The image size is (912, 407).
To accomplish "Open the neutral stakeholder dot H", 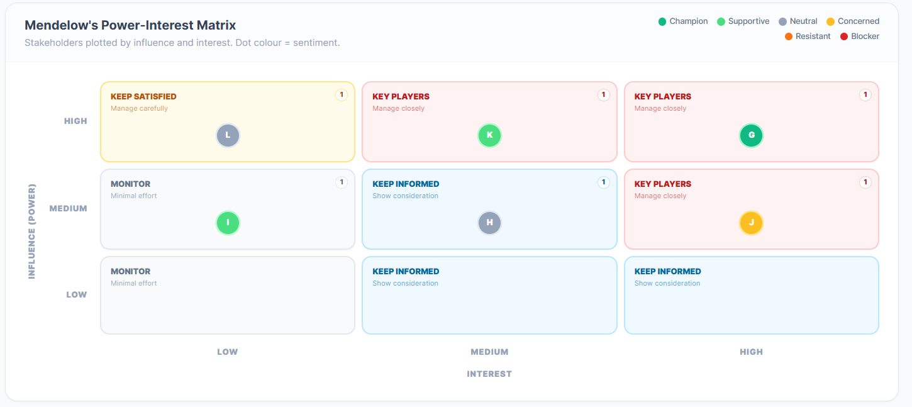I will (489, 223).
